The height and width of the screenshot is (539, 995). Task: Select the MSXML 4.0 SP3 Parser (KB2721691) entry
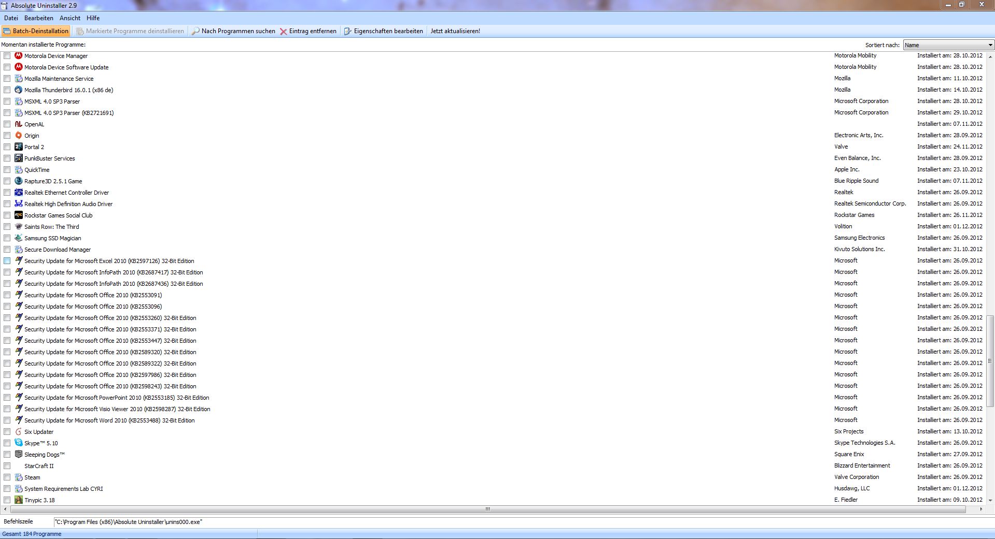tap(69, 113)
